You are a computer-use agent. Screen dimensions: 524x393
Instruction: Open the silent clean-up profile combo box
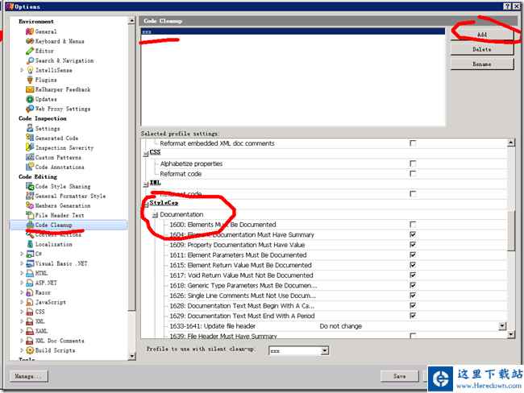click(x=299, y=350)
